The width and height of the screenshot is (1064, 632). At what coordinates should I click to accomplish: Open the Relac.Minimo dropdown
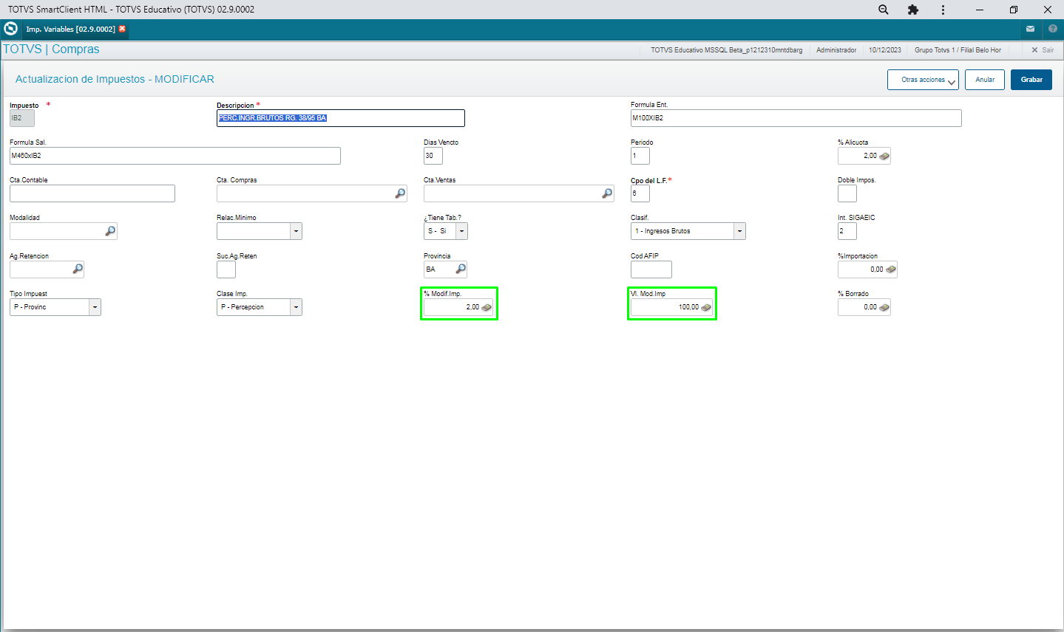pos(296,231)
